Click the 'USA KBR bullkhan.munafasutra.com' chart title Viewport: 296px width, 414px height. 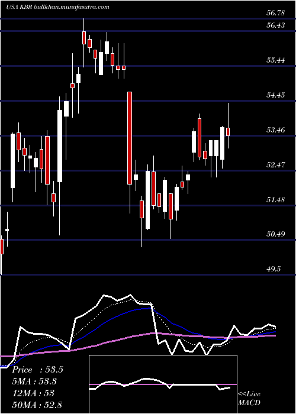coord(57,7)
